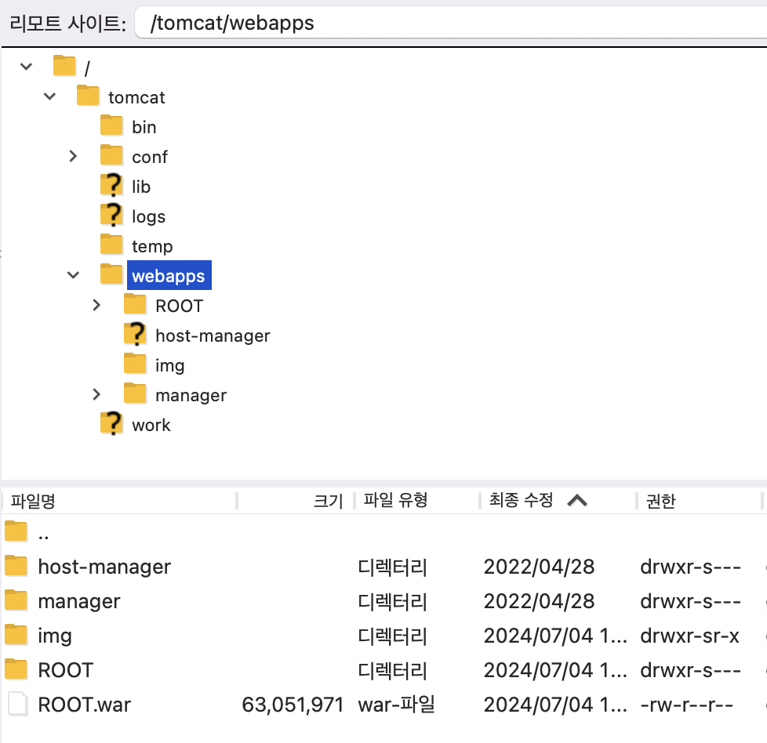Image resolution: width=767 pixels, height=743 pixels.
Task: Select manager file name in list
Action: 78,602
